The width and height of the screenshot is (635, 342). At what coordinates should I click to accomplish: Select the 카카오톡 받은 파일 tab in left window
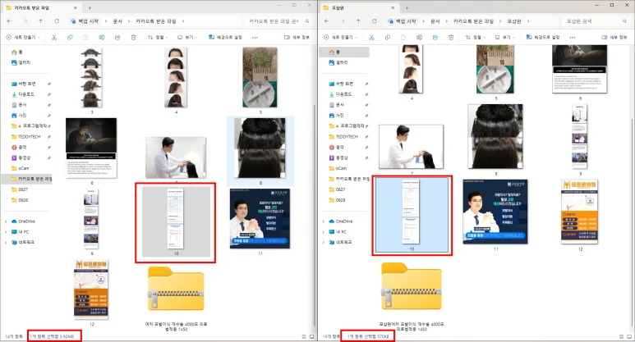(40, 7)
